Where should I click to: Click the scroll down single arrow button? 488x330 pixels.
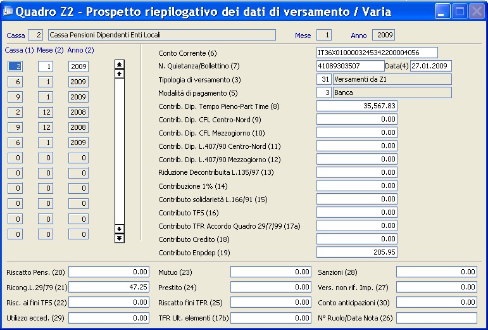pyautogui.click(x=120, y=229)
